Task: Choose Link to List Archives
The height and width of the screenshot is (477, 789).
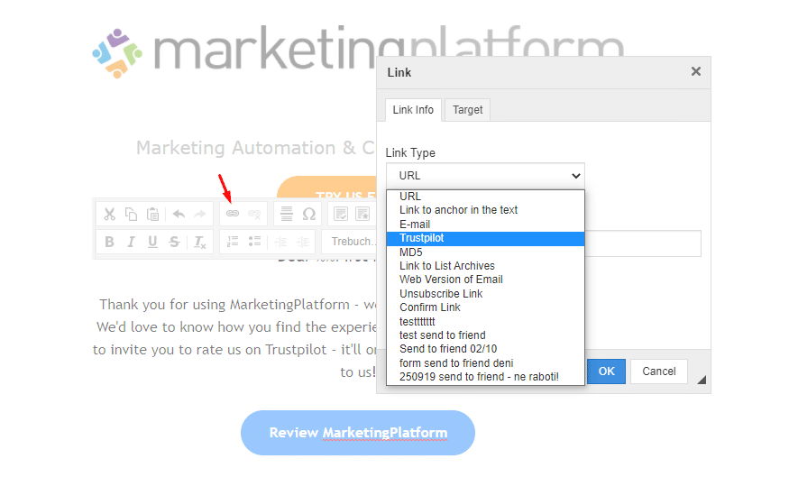Action: pyautogui.click(x=485, y=266)
